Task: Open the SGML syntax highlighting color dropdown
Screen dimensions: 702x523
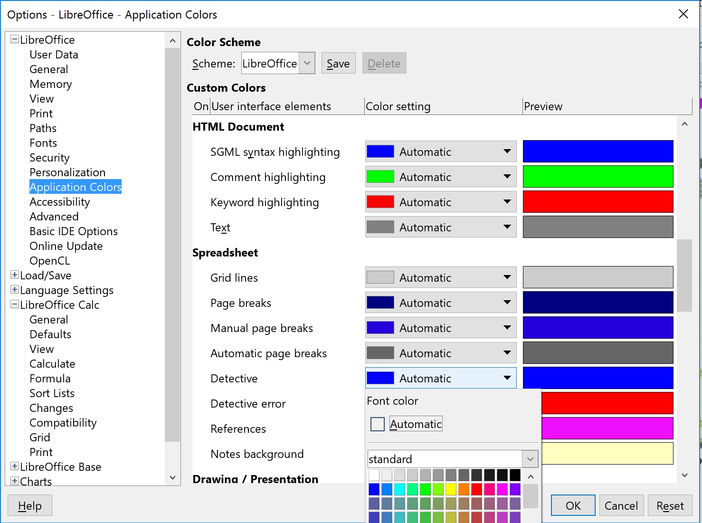Action: pos(507,152)
